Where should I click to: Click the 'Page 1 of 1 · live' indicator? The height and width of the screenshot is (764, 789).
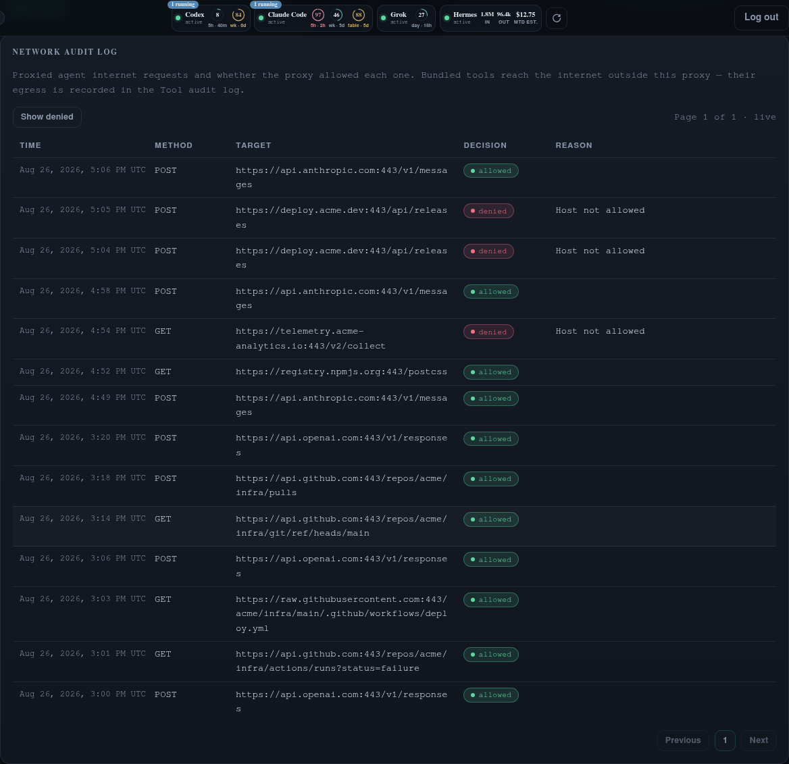pyautogui.click(x=725, y=117)
